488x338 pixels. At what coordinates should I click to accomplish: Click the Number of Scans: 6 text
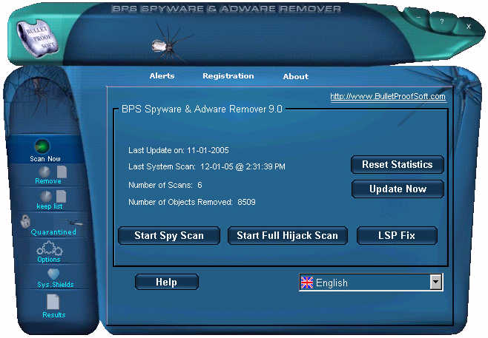pos(165,186)
